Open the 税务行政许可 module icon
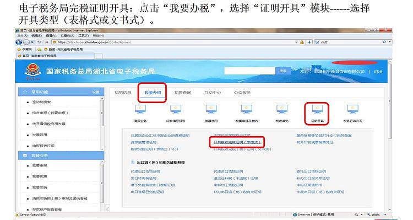The width and height of the screenshot is (413, 220). click(x=352, y=109)
